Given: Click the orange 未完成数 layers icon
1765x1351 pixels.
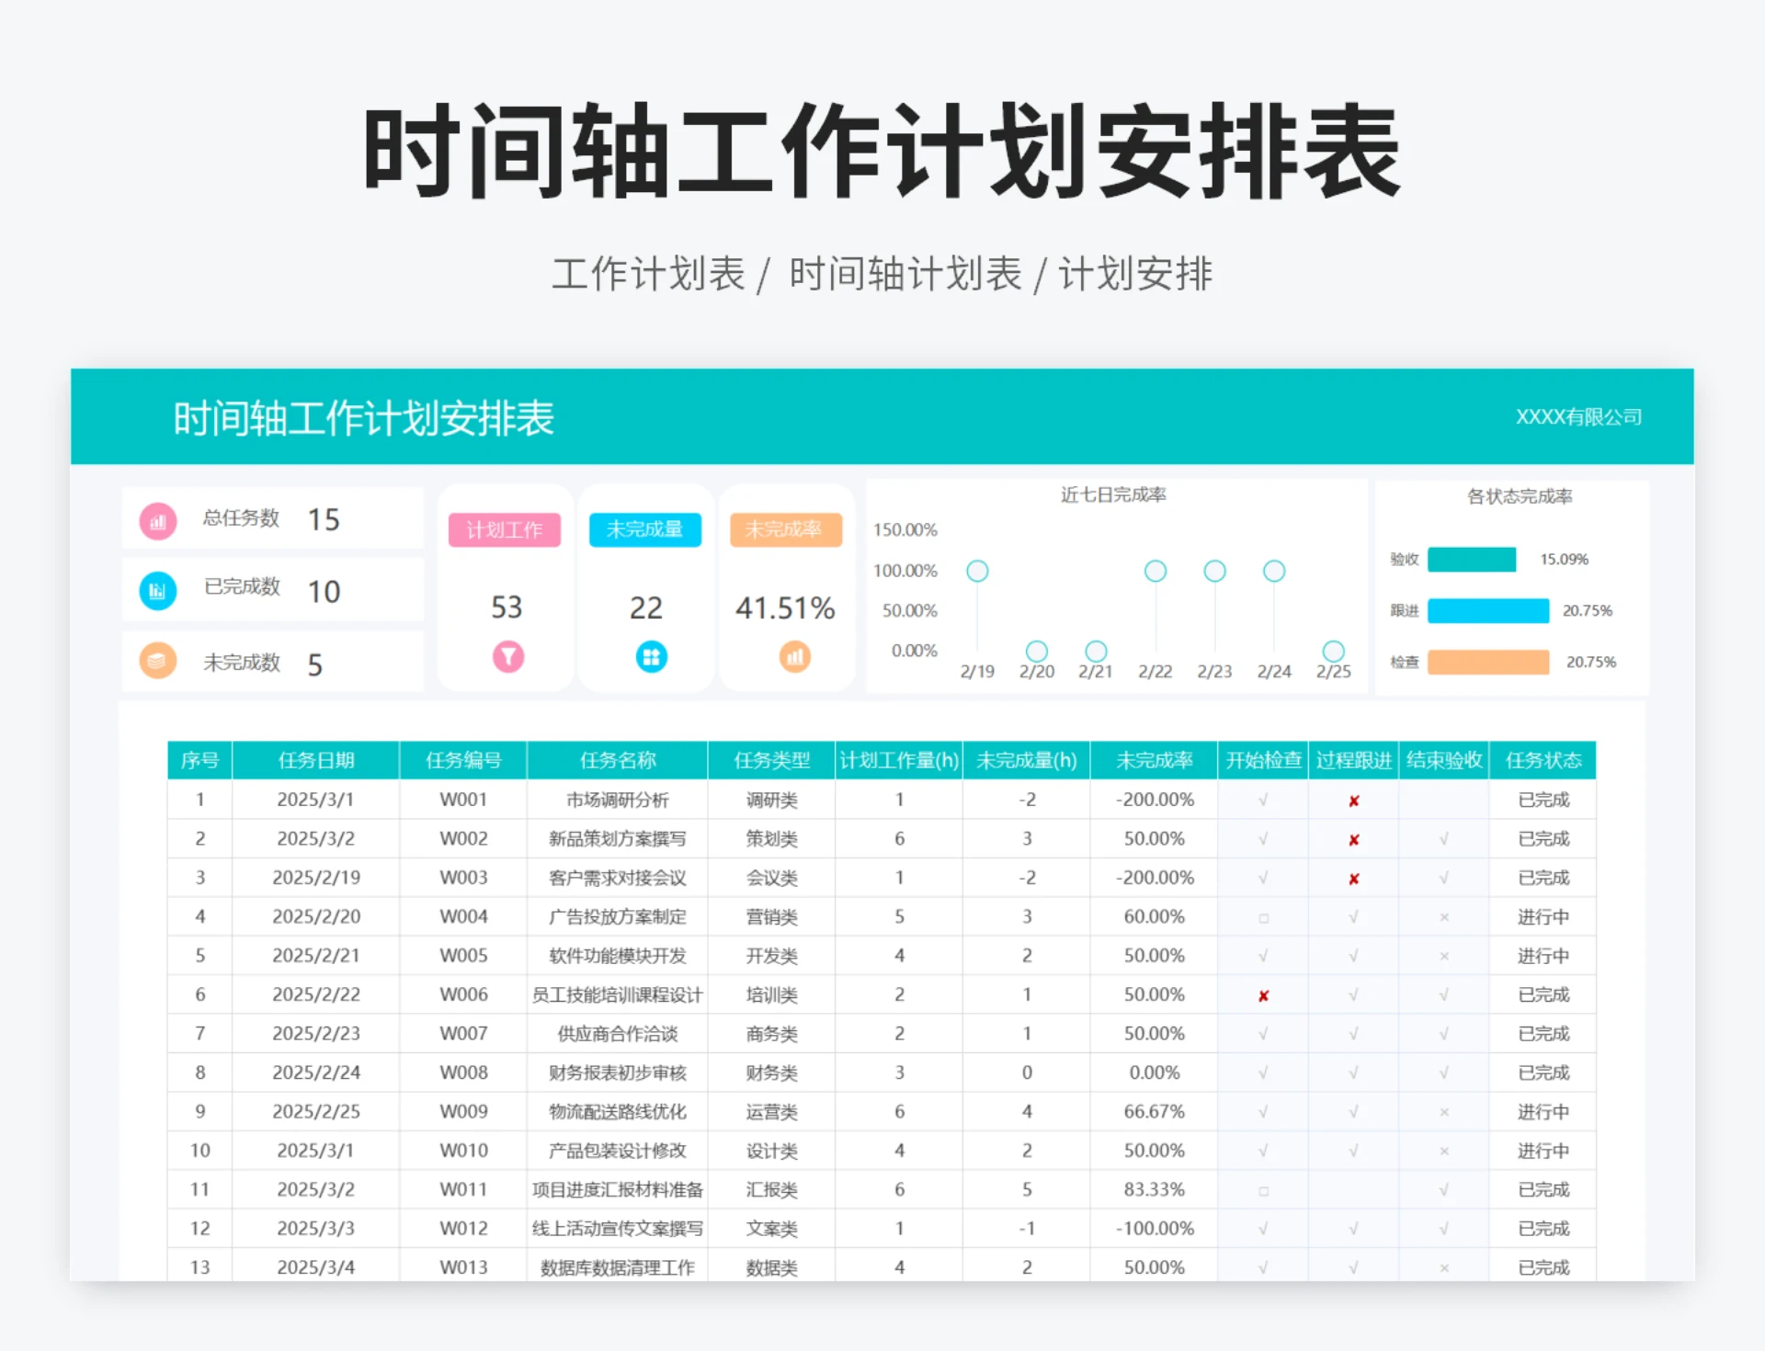Looking at the screenshot, I should click(x=158, y=661).
